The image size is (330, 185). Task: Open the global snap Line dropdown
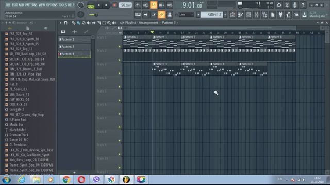pyautogui.click(x=186, y=15)
